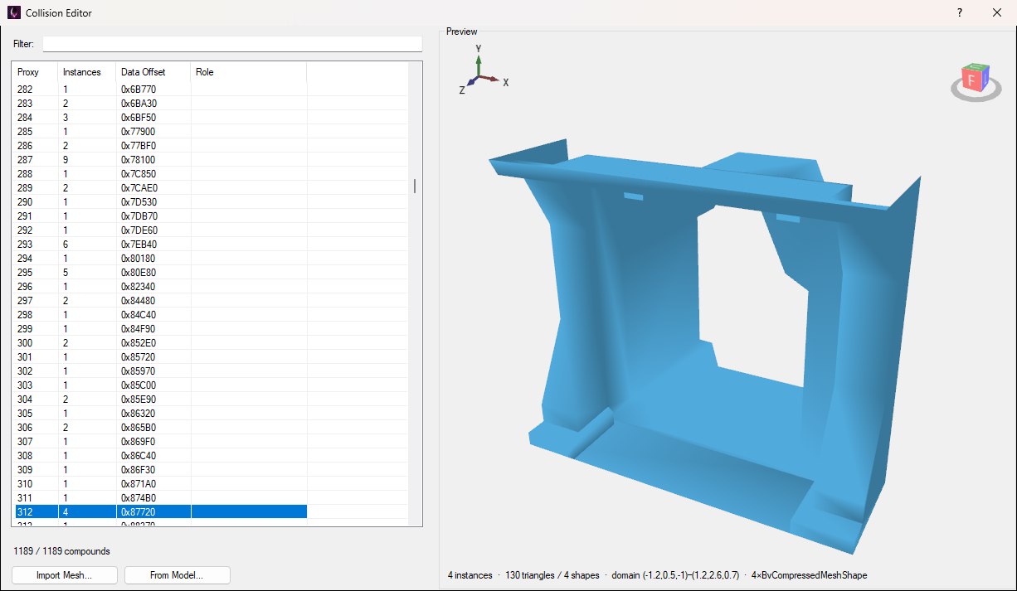This screenshot has height=591, width=1017.
Task: Click the Collision Editor app icon
Action: point(13,13)
